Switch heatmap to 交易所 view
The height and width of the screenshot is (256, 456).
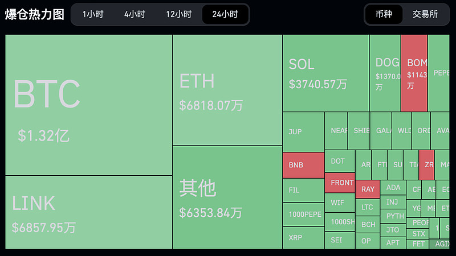[425, 14]
